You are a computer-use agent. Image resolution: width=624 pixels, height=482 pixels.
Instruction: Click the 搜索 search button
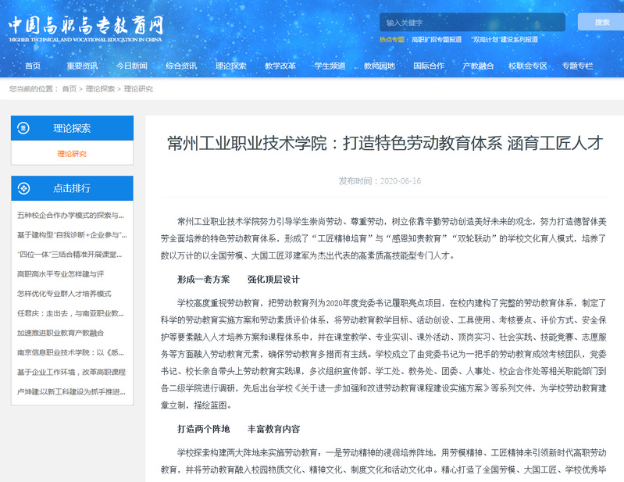(601, 22)
